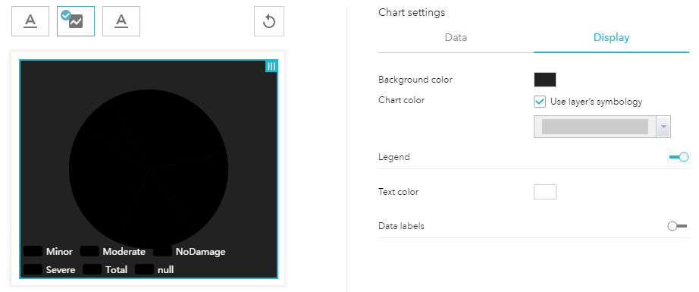Click the Minor legend swatch
This screenshot has width=699, height=292.
[33, 251]
